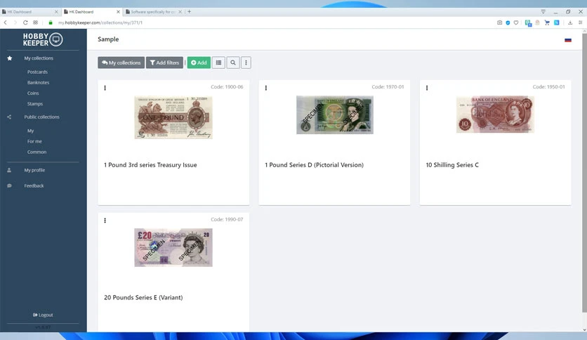Viewport: 587px width, 340px height.
Task: Click the blue shield ad blocker icon
Action: [x=508, y=22]
